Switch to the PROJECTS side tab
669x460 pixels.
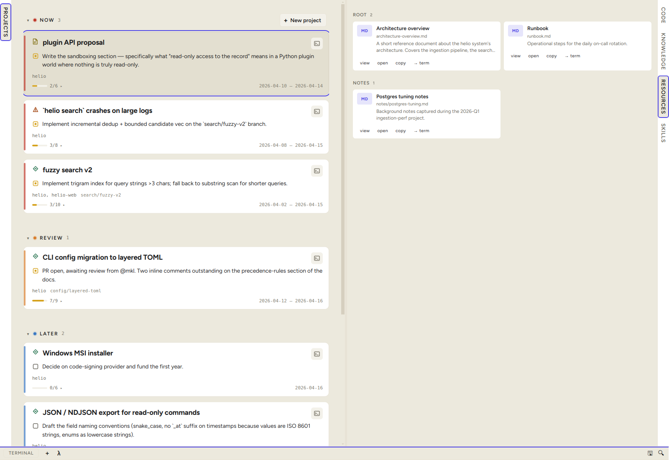(5, 22)
